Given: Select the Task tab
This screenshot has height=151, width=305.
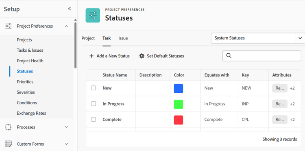Looking at the screenshot, I should pyautogui.click(x=107, y=38).
